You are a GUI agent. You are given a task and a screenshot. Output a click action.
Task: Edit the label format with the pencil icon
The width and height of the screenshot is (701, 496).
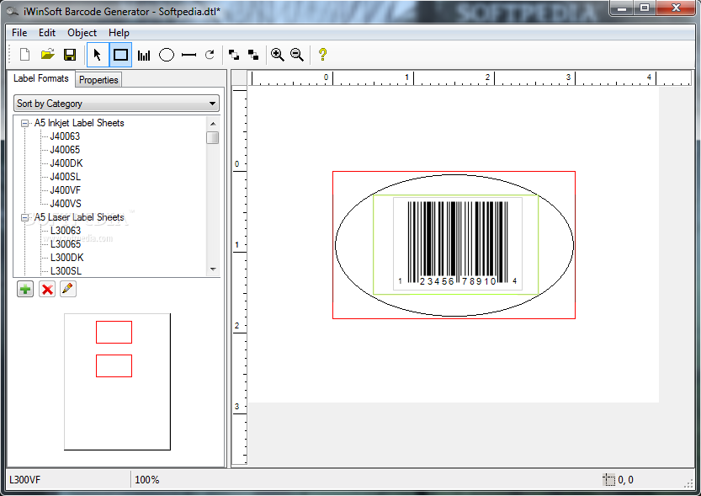click(x=68, y=289)
